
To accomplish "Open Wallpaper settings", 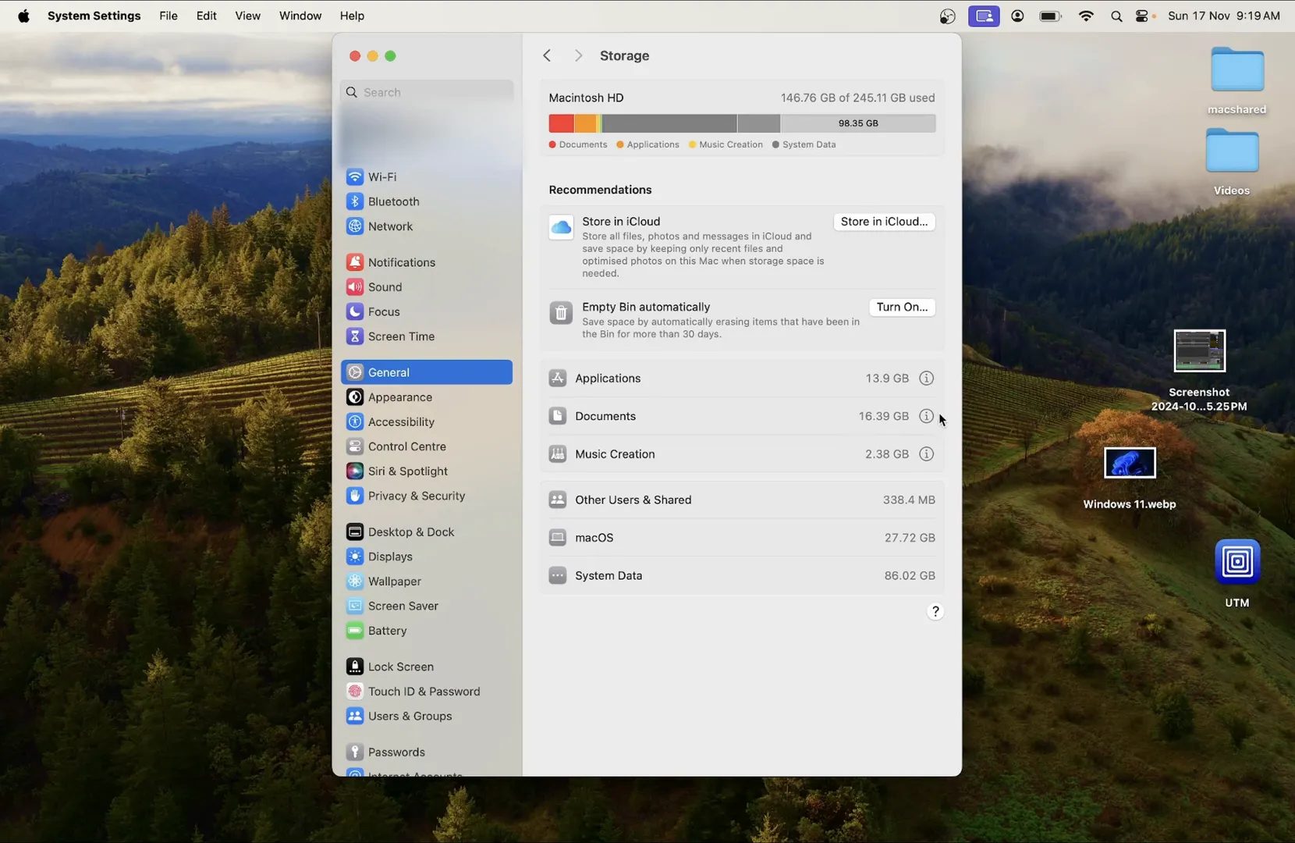I will 426,582.
